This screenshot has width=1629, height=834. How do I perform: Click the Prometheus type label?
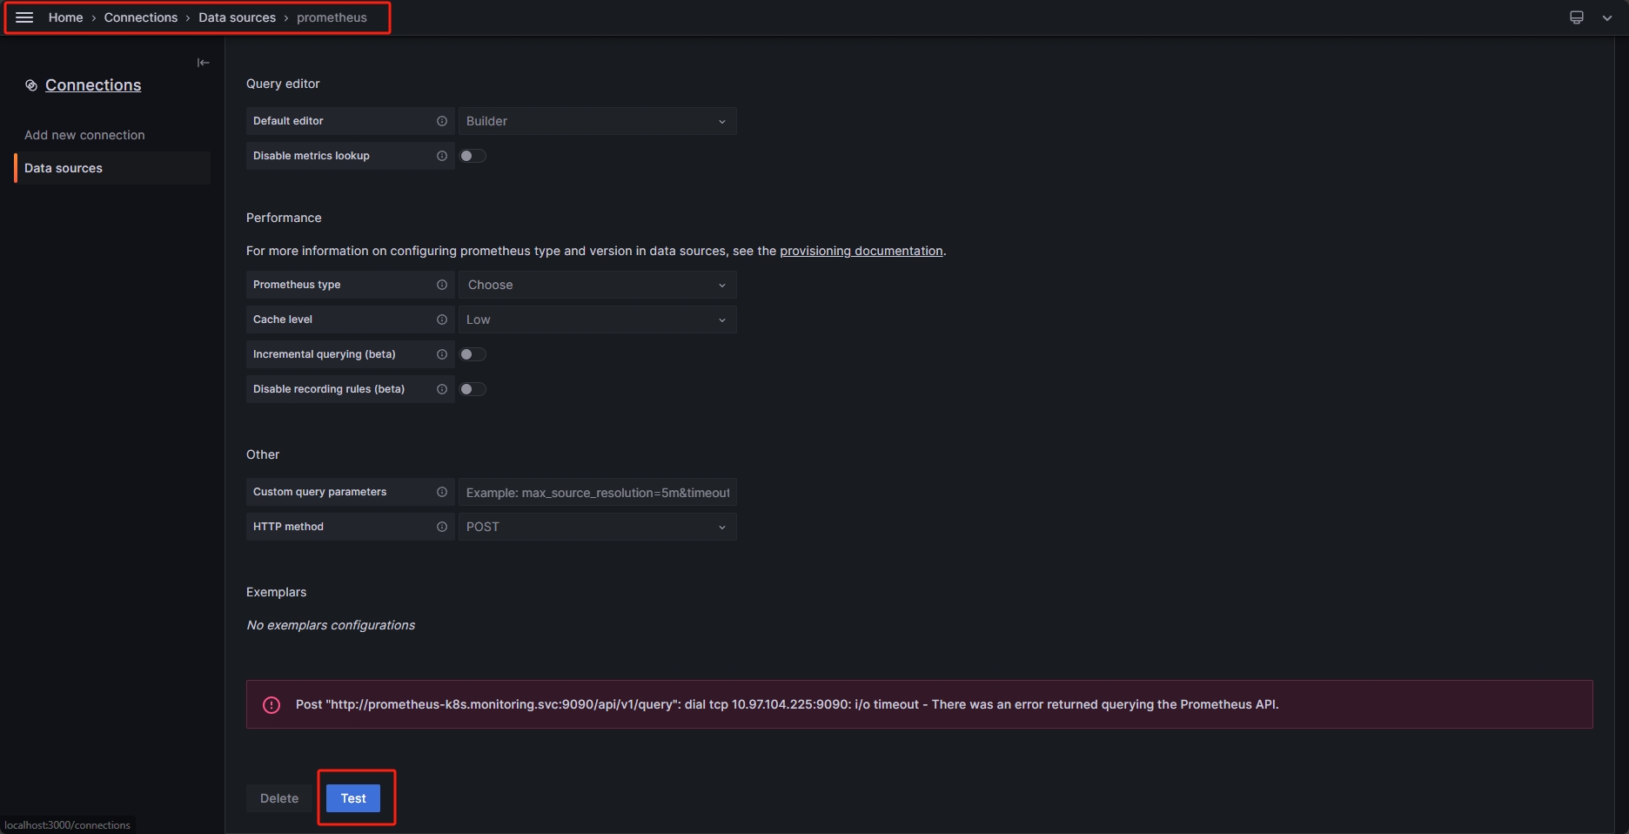pyautogui.click(x=297, y=285)
